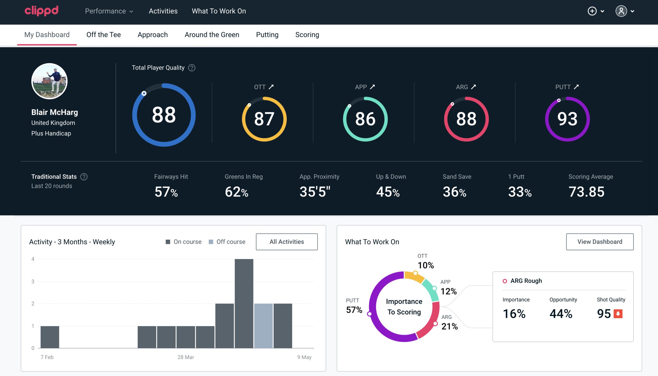Image resolution: width=658 pixels, height=376 pixels.
Task: Click the Total Player Quality help icon
Action: coord(191,67)
